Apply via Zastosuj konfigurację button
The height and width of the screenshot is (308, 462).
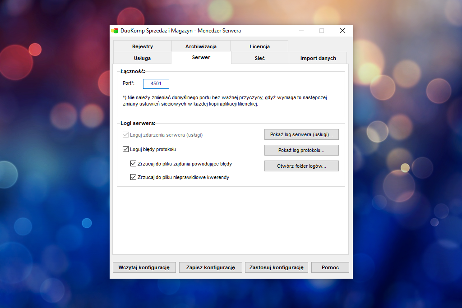tap(277, 267)
